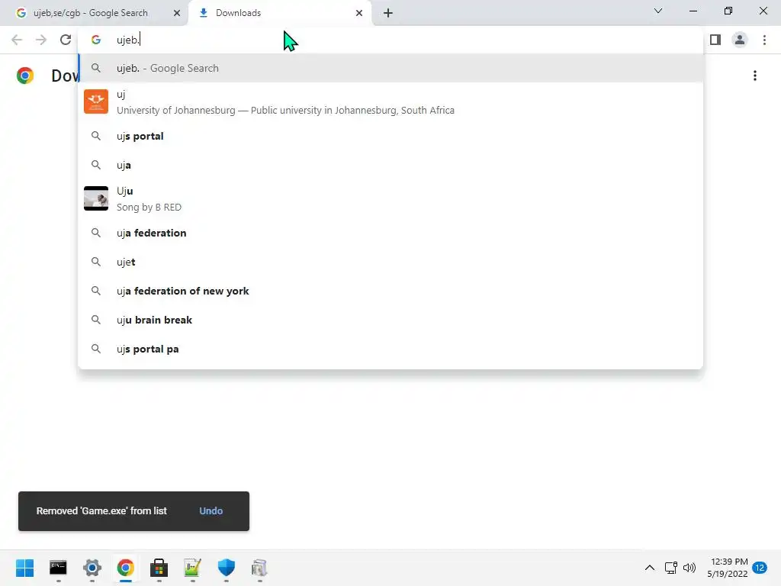Toggle the side panel icon
The height and width of the screenshot is (586, 781).
[715, 40]
